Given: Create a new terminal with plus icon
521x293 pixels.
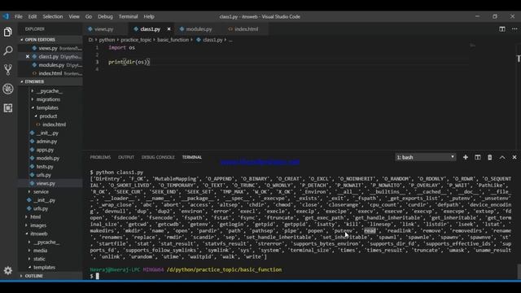Looking at the screenshot, I should pos(466,157).
